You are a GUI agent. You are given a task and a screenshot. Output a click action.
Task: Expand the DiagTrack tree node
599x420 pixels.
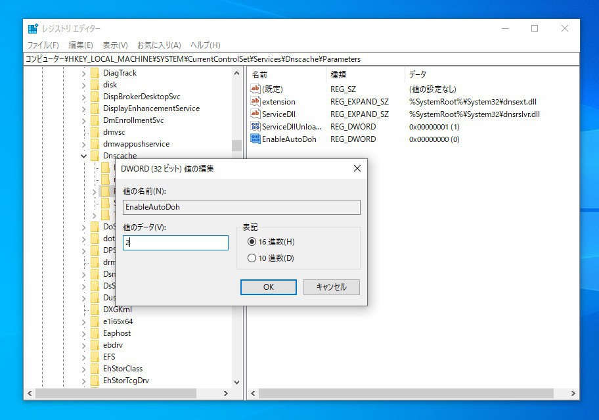point(83,74)
